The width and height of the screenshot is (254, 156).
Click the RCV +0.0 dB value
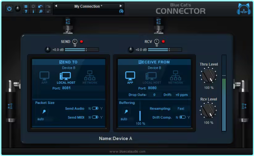(141, 50)
